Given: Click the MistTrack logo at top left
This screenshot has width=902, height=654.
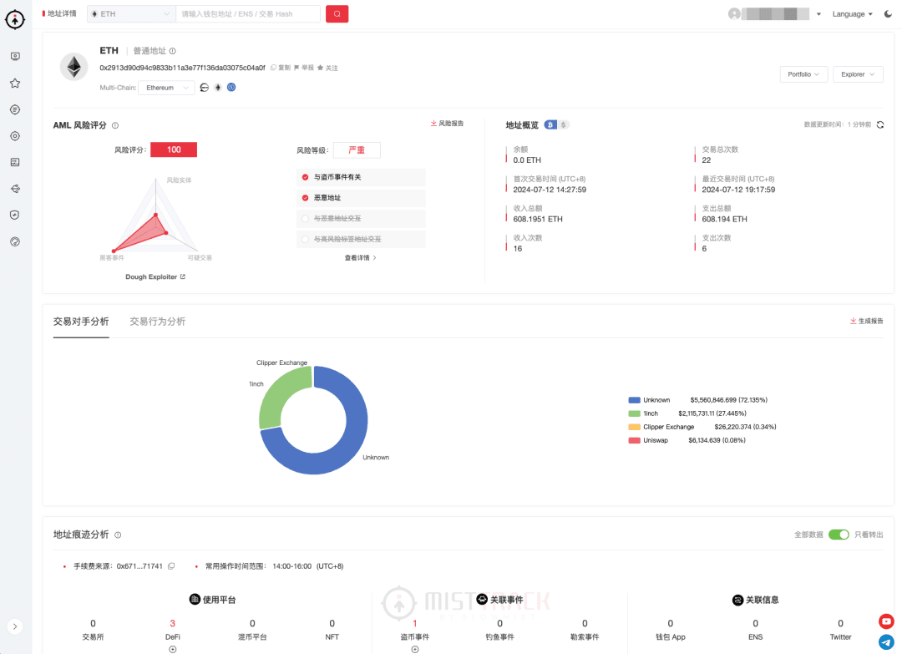Looking at the screenshot, I should tap(15, 19).
